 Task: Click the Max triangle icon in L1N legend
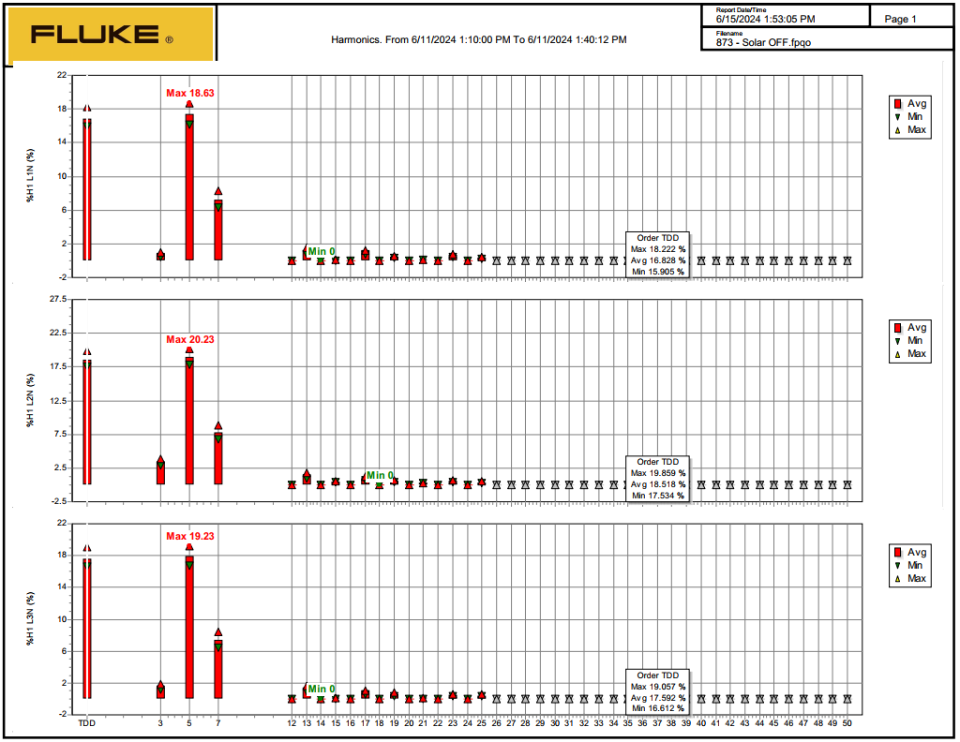897,130
